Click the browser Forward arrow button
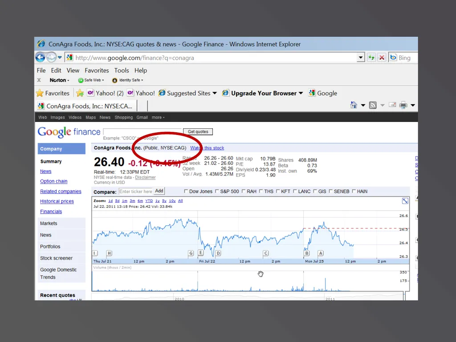456x342 pixels. (x=51, y=57)
